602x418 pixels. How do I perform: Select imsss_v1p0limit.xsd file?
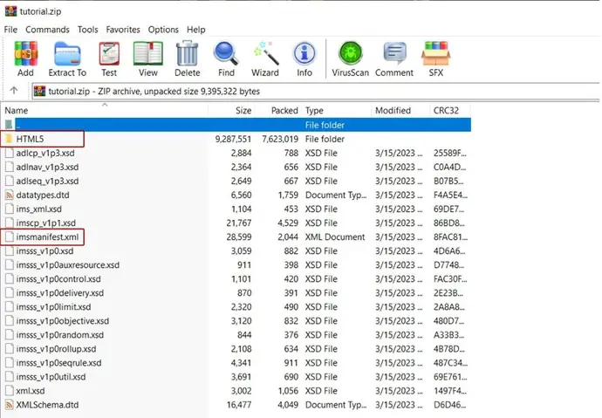click(x=53, y=306)
